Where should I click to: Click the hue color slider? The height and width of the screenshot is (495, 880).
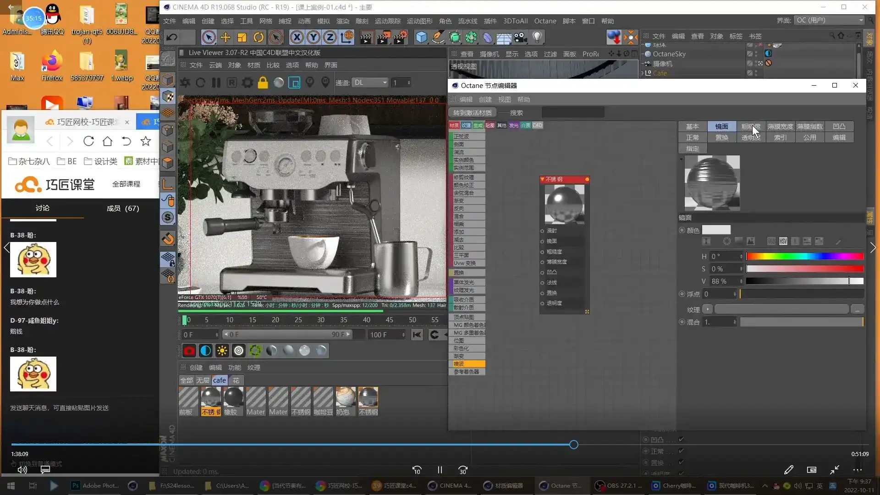click(x=804, y=256)
